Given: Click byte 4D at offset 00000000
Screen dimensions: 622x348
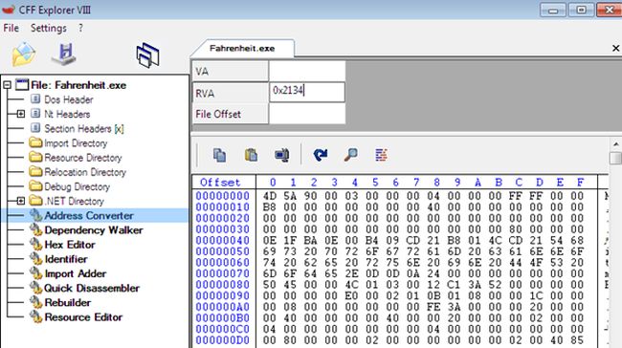Looking at the screenshot, I should [x=270, y=196].
